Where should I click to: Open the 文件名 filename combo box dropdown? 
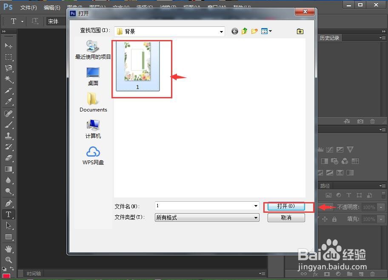255,206
